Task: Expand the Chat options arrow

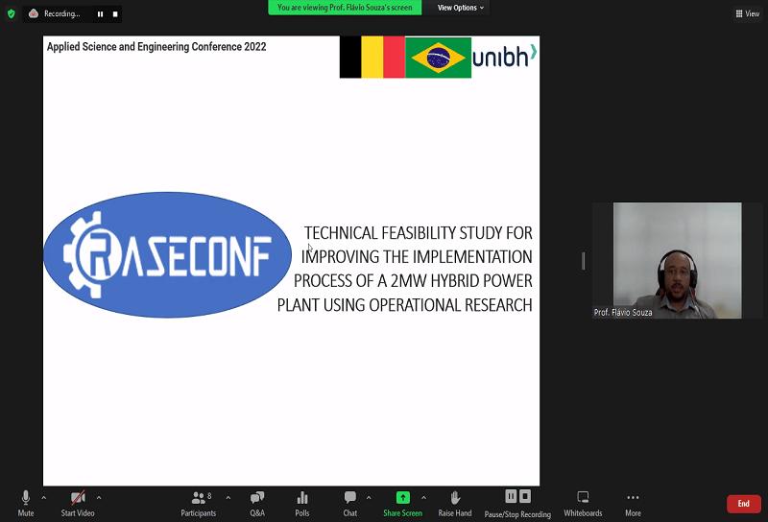Action: tap(369, 498)
